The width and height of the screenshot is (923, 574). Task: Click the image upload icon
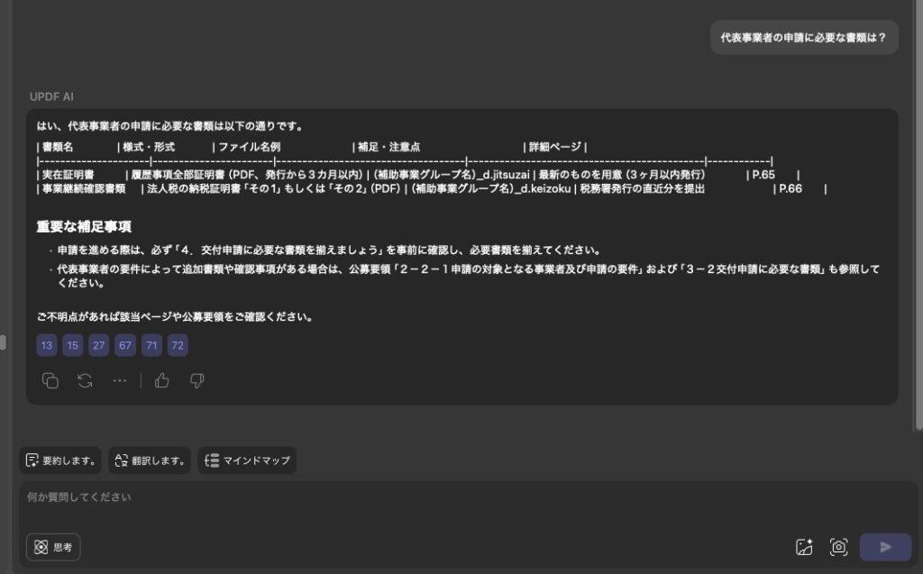pyautogui.click(x=804, y=547)
